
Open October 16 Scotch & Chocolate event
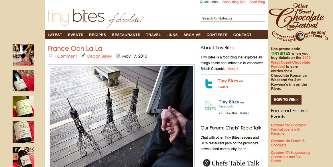click(x=288, y=143)
